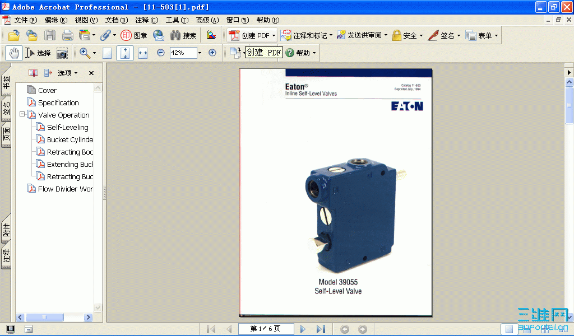Select the Valve Operation bookmark
The height and width of the screenshot is (336, 574).
coord(64,115)
